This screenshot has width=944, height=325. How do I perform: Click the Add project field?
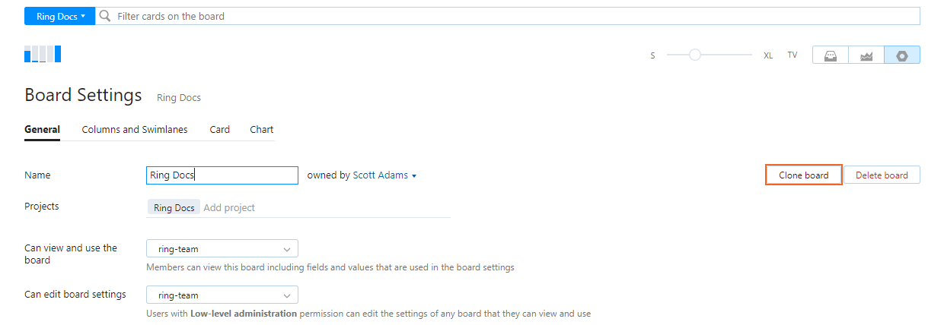[229, 208]
